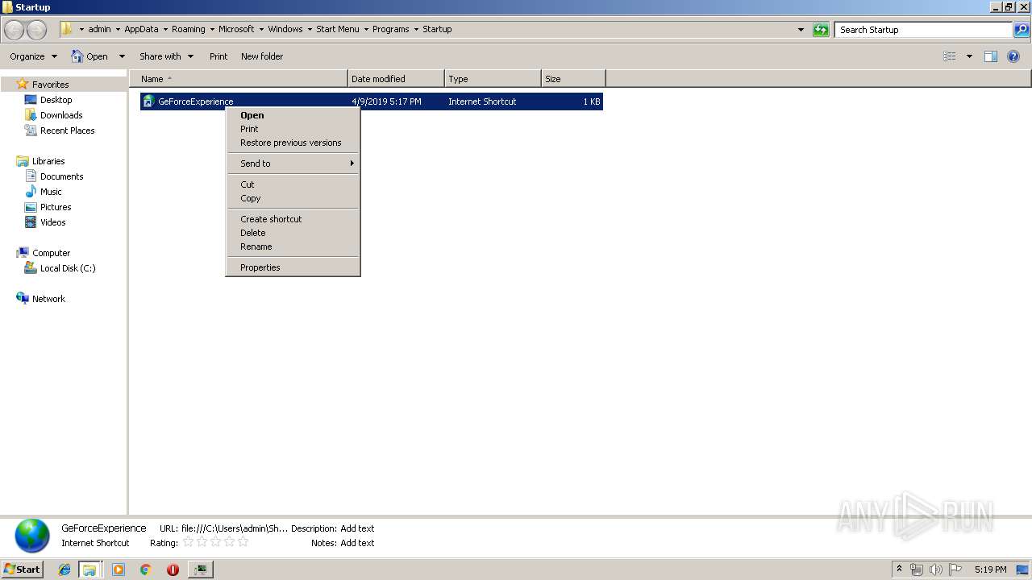Click the Local Disk (C:) drive icon
Viewport: 1032px width, 580px height.
[31, 268]
